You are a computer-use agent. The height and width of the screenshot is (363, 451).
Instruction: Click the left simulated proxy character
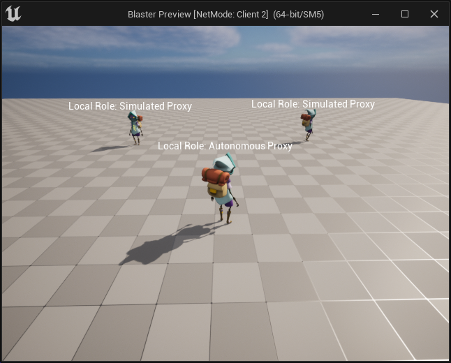135,128
